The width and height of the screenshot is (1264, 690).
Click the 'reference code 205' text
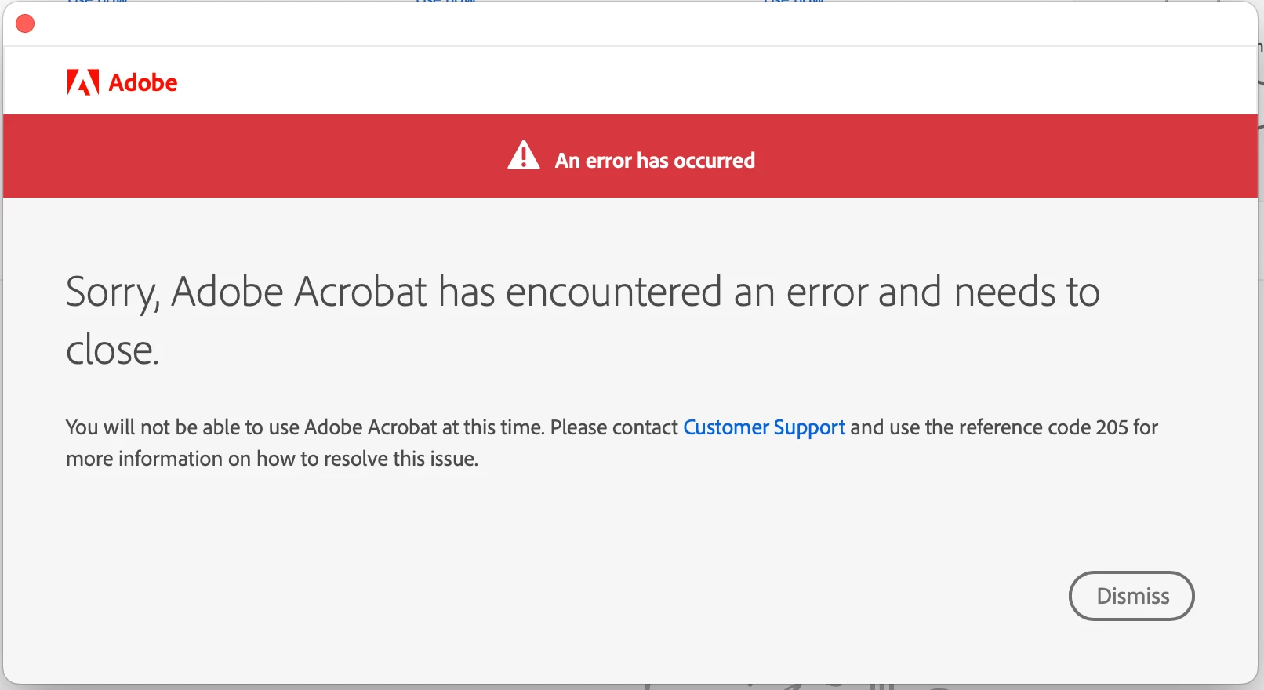tap(1043, 427)
